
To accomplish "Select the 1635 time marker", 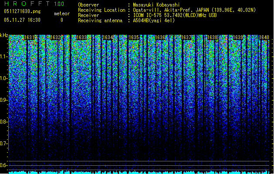I will click(134, 37).
